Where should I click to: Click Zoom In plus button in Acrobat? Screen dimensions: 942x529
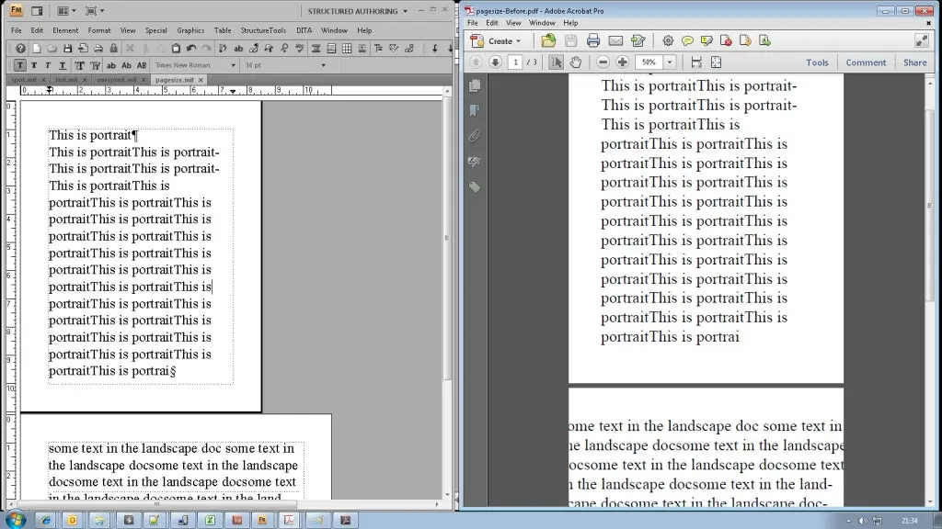(623, 62)
